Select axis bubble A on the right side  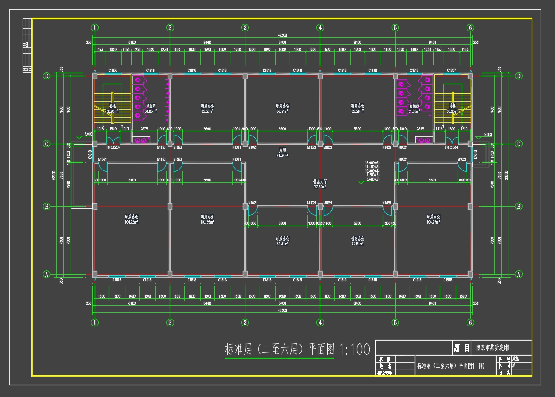point(518,274)
